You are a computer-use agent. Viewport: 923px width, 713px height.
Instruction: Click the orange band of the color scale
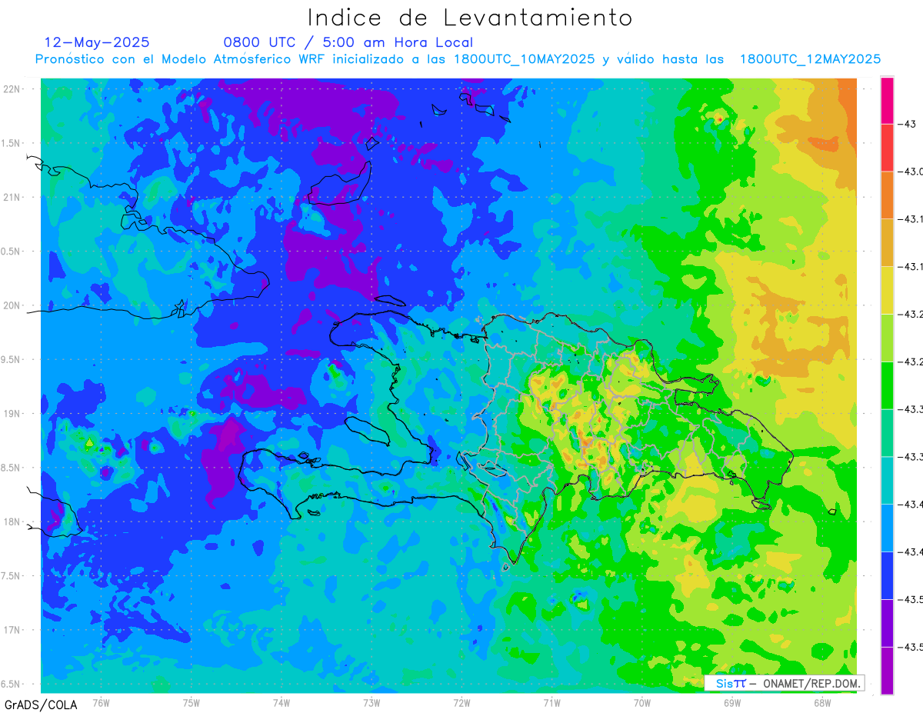coord(887,195)
